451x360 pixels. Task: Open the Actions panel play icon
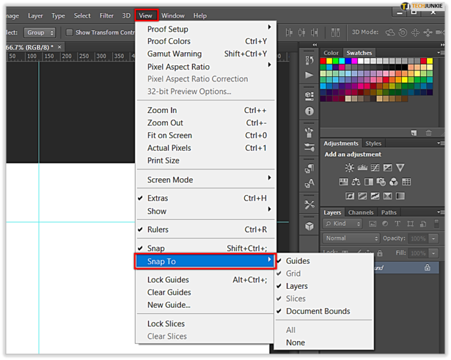point(309,75)
